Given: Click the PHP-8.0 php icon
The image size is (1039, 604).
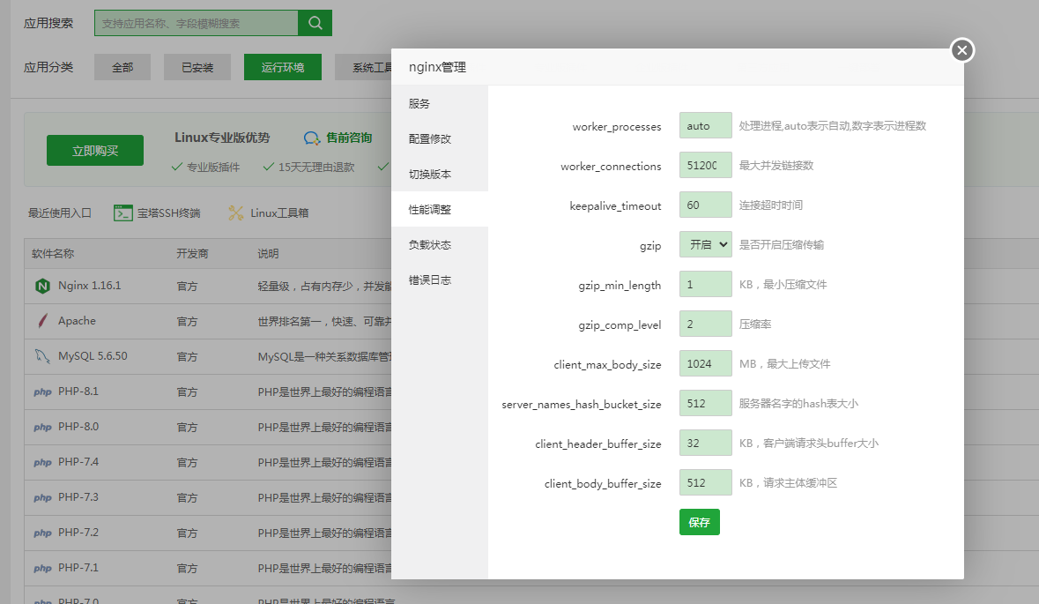Looking at the screenshot, I should click(42, 427).
